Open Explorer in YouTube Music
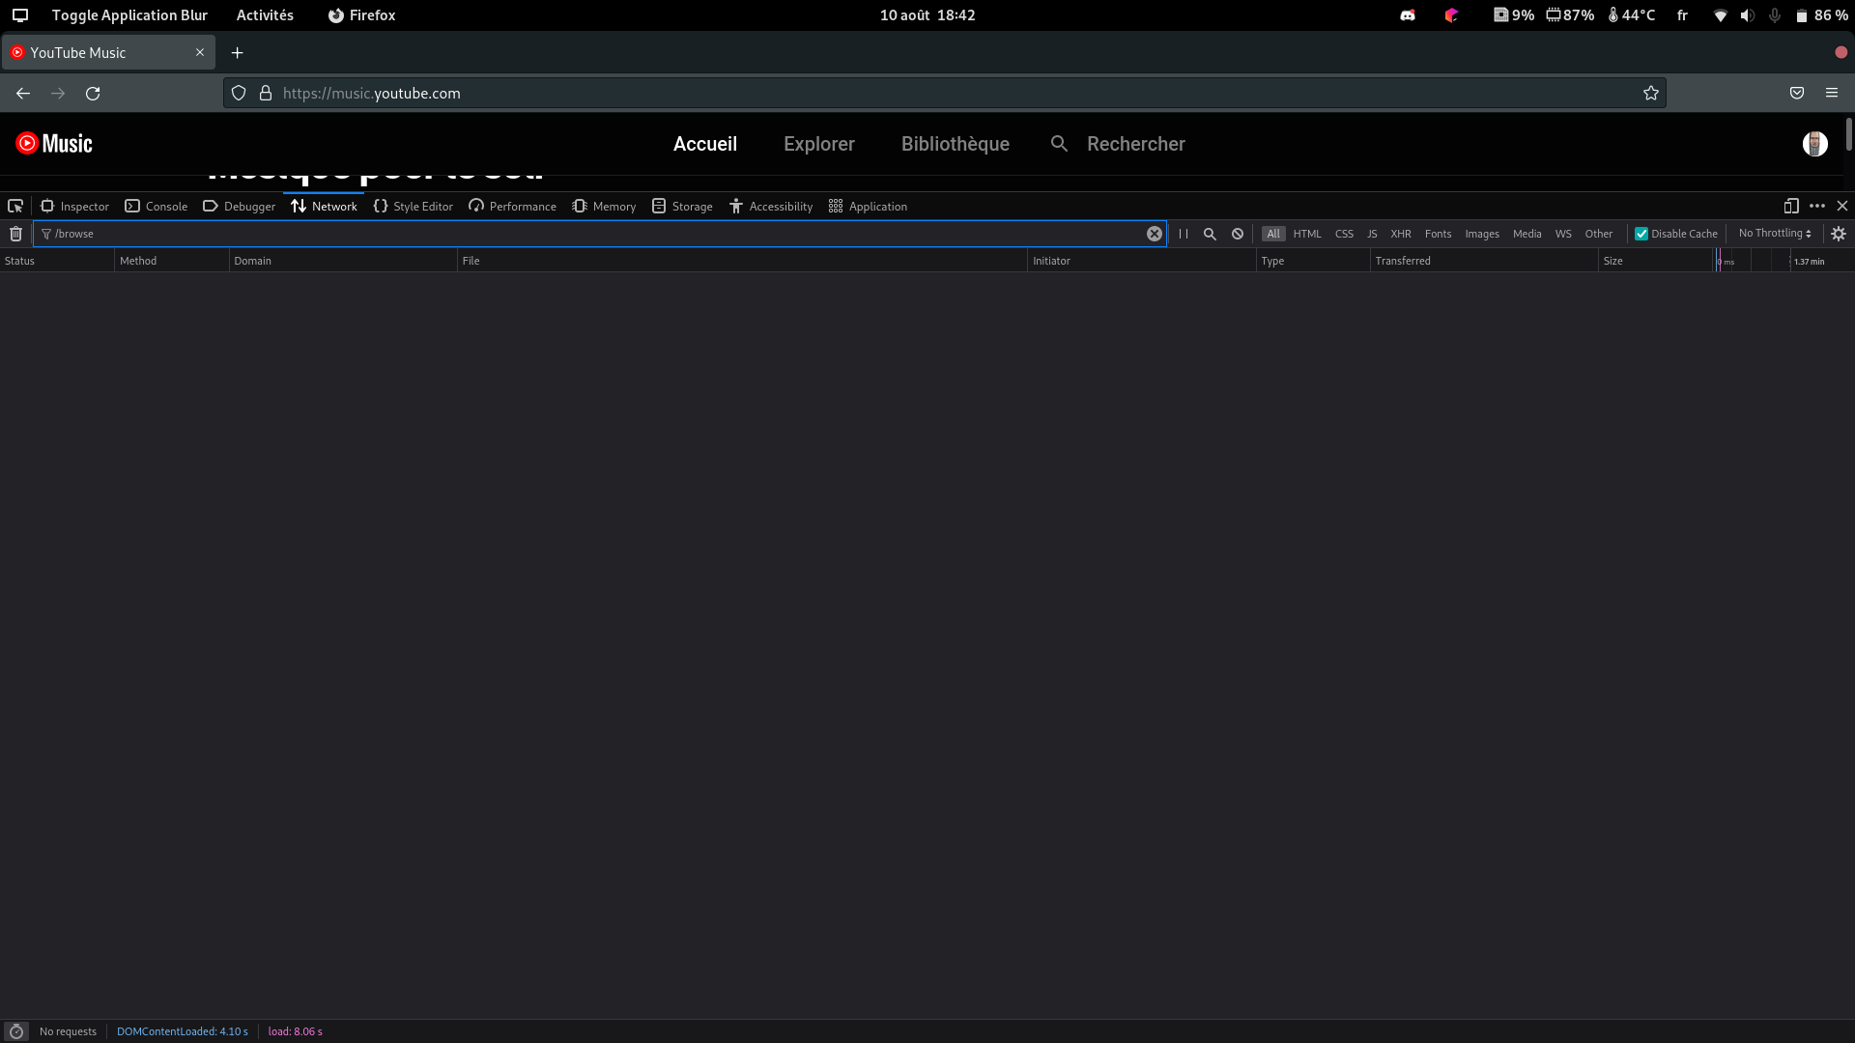The height and width of the screenshot is (1043, 1855). pyautogui.click(x=818, y=144)
